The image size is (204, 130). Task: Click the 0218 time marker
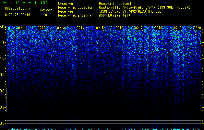(158, 28)
